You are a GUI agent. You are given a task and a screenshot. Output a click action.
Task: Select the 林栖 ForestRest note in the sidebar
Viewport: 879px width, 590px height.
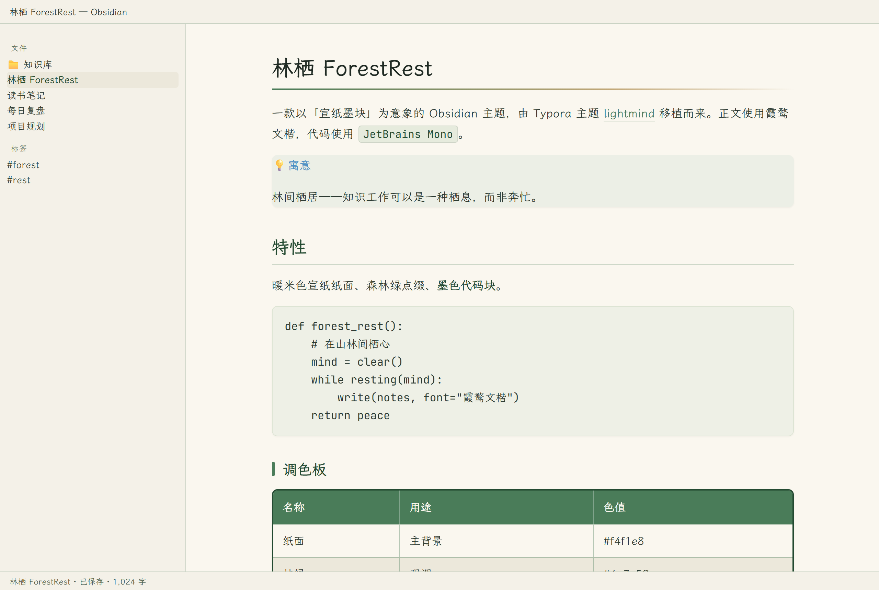click(x=92, y=80)
